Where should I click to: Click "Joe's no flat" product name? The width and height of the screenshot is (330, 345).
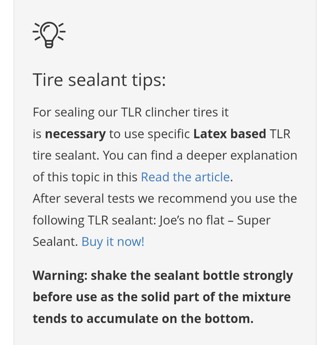(192, 220)
